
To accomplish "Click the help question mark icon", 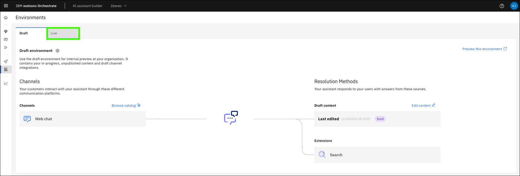I will click(502, 6).
